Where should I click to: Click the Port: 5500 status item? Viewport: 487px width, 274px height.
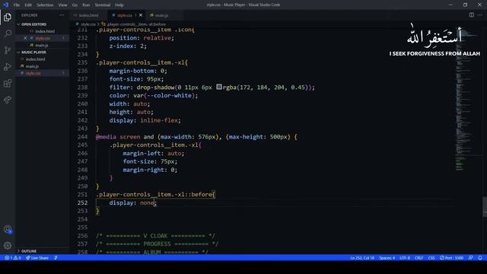[x=451, y=258]
